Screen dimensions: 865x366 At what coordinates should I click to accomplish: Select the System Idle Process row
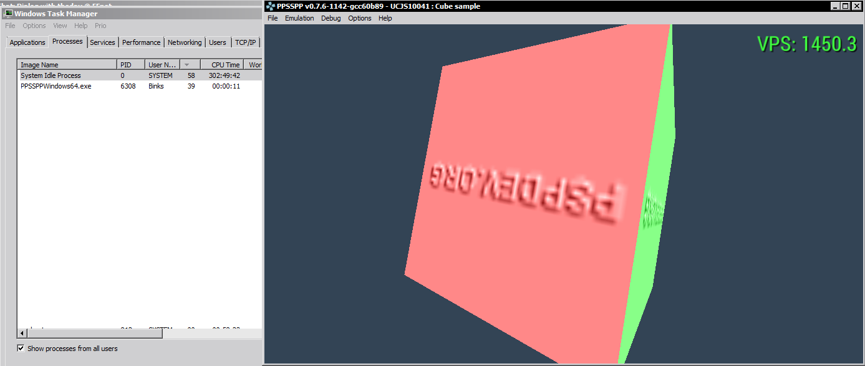51,75
